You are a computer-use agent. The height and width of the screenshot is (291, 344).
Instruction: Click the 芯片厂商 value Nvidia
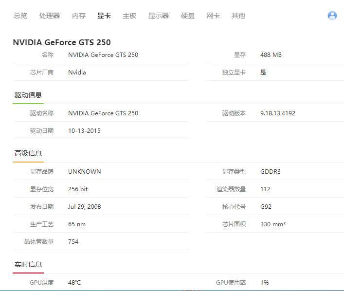(x=77, y=73)
